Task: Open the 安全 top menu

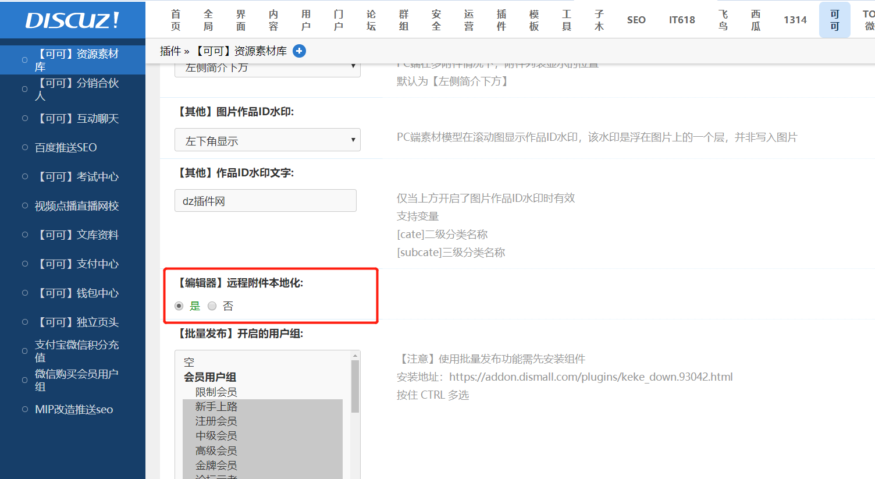Action: [436, 20]
